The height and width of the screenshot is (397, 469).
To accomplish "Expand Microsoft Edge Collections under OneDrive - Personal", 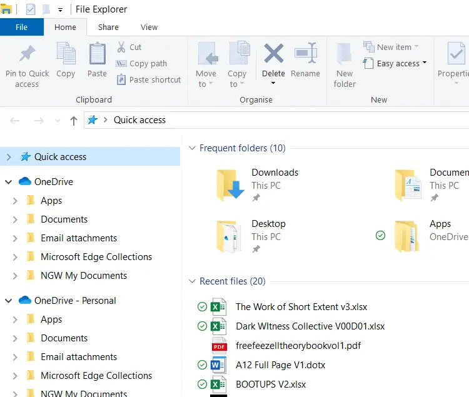I will (x=15, y=376).
